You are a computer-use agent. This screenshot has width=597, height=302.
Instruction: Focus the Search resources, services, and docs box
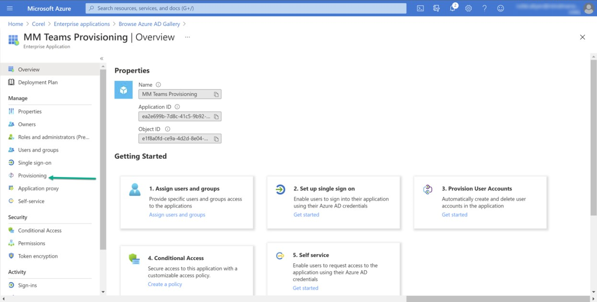tap(246, 8)
